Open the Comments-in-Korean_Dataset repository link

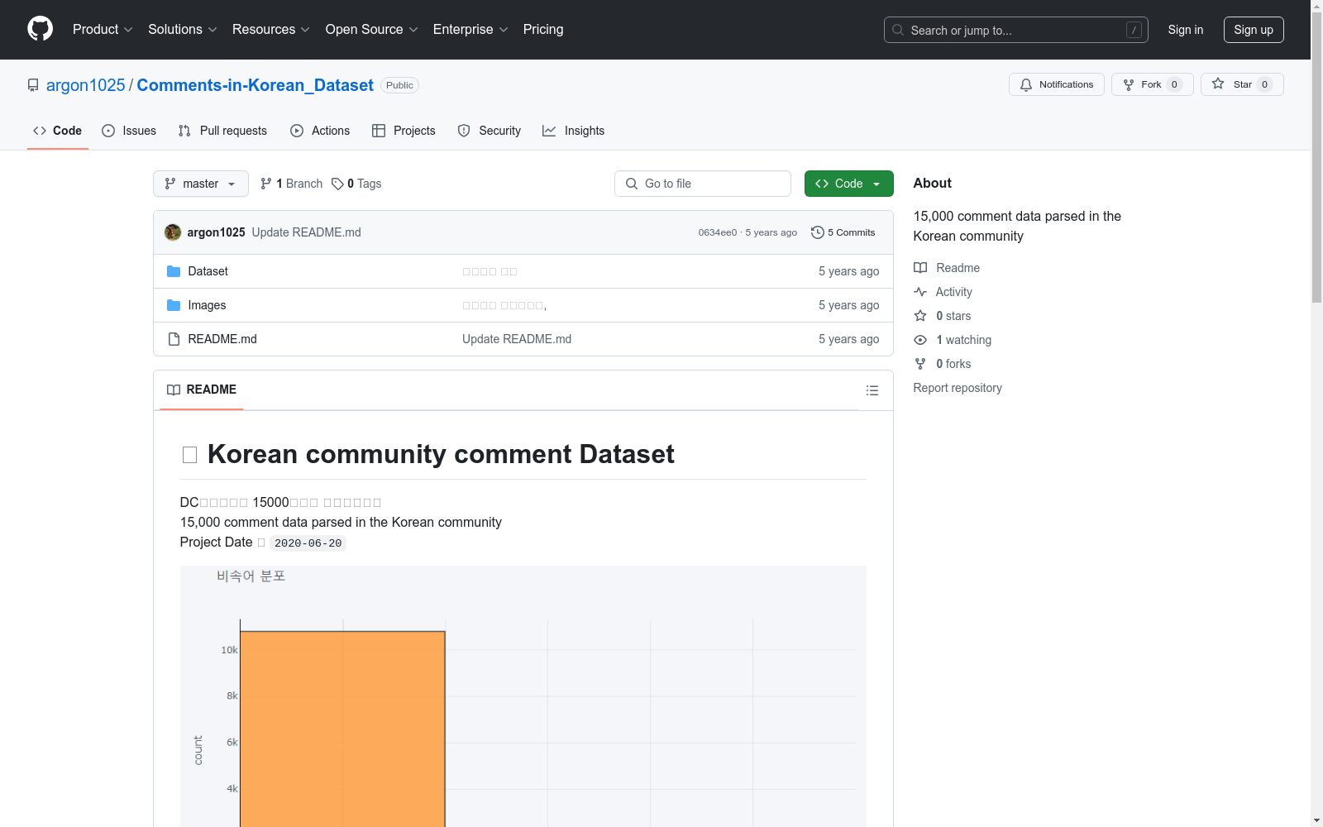pyautogui.click(x=256, y=85)
